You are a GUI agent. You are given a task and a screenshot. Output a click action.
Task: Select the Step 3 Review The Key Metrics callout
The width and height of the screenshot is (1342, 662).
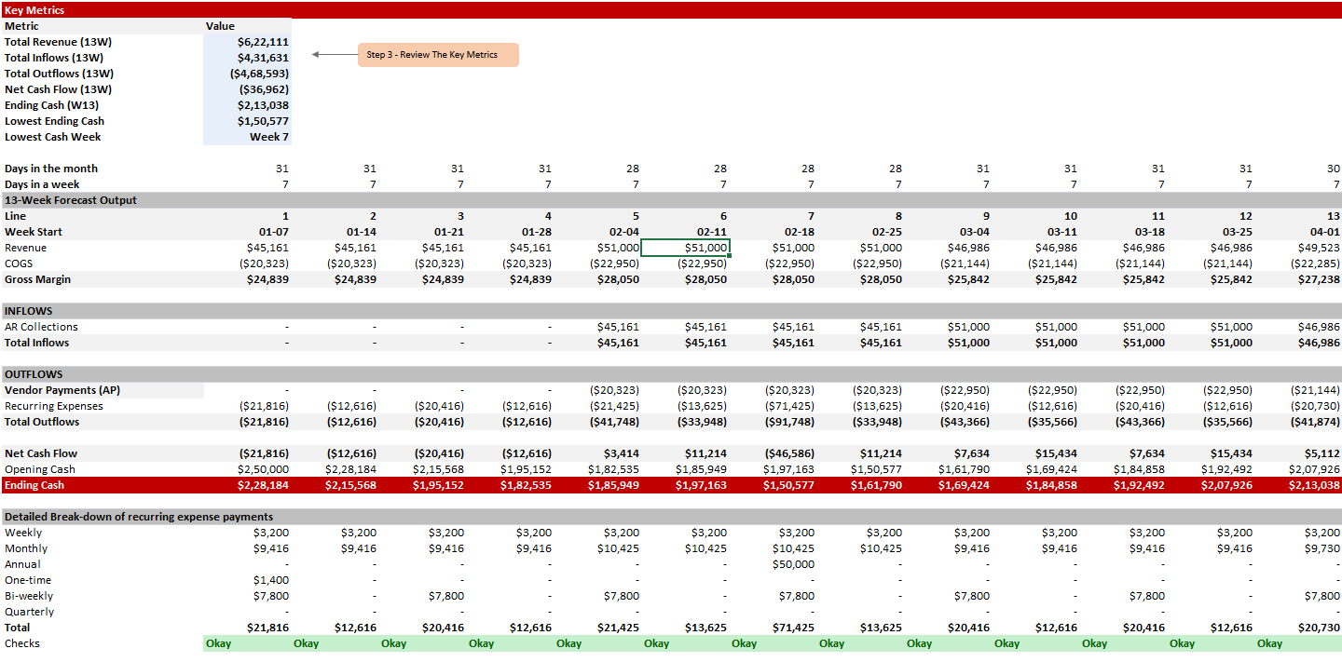click(x=438, y=55)
